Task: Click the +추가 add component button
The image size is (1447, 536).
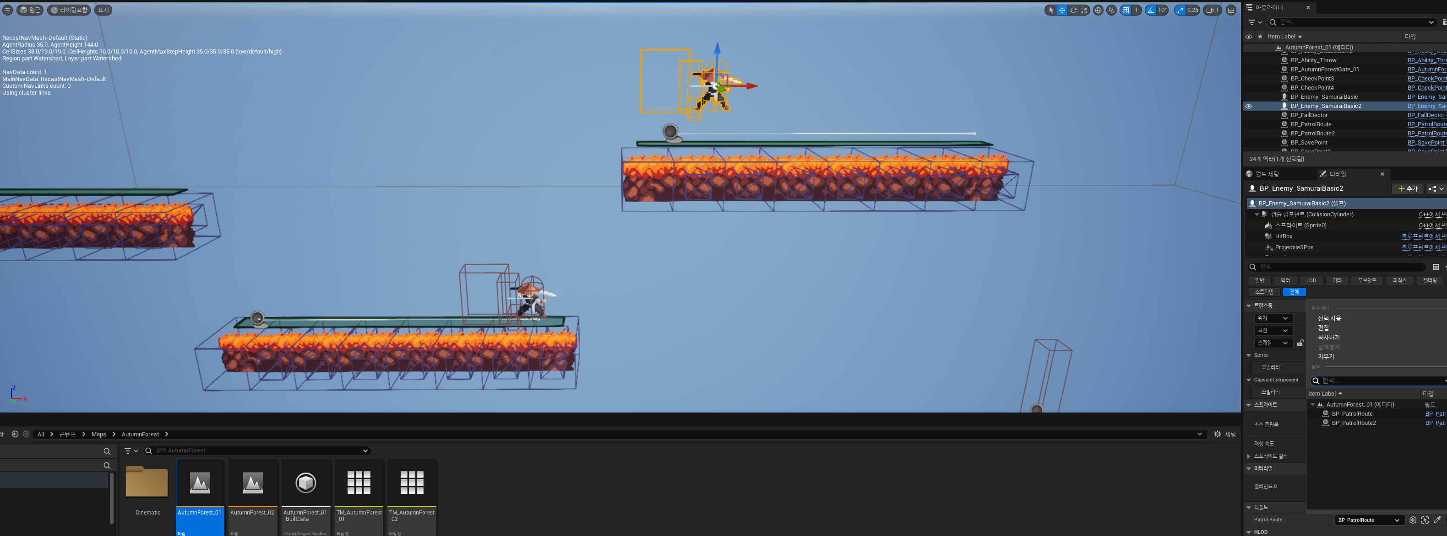Action: coord(1408,188)
